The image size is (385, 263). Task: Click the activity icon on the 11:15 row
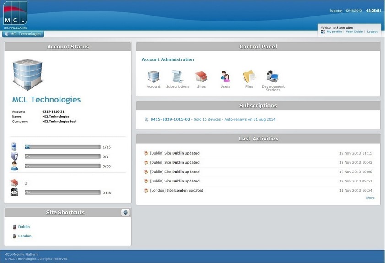pyautogui.click(x=146, y=153)
